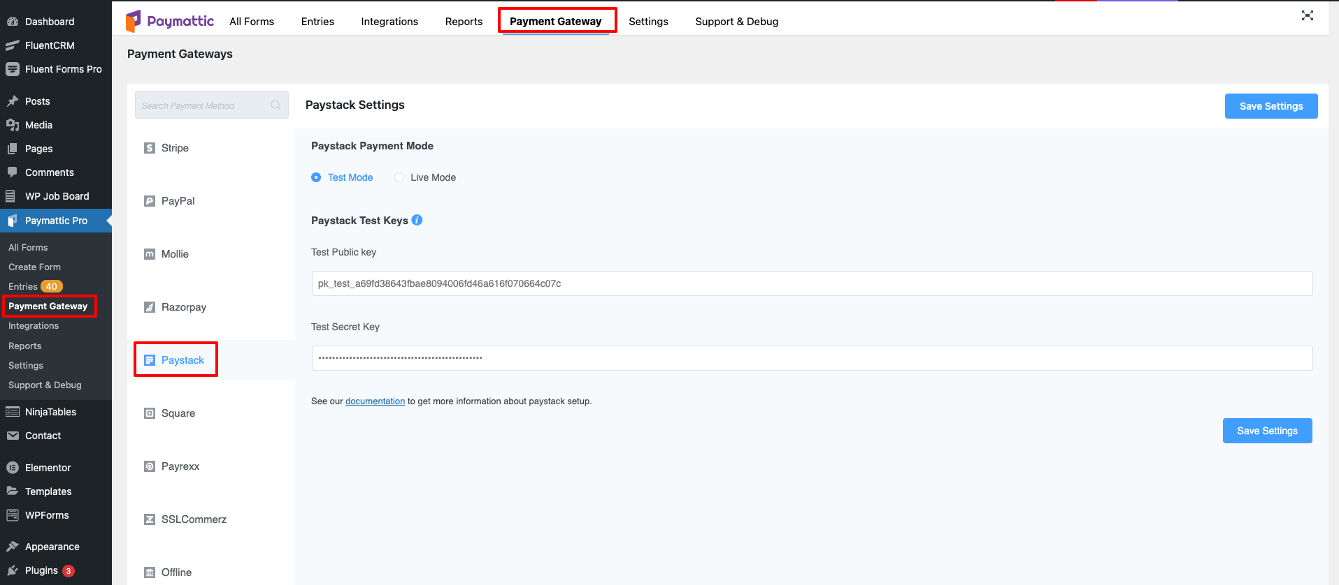Open Support & Debug in sidebar submenu
The image size is (1339, 585).
[45, 385]
